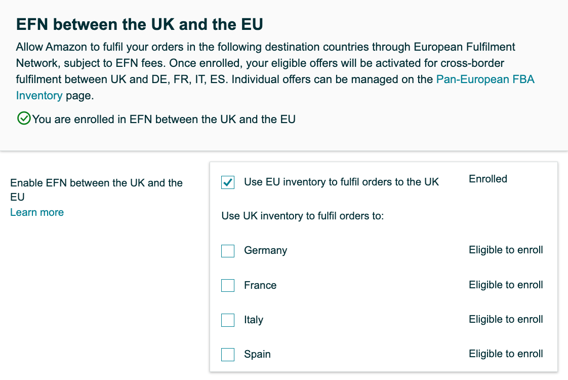568x380 pixels.
Task: Click the Italy country label
Action: [x=254, y=320]
